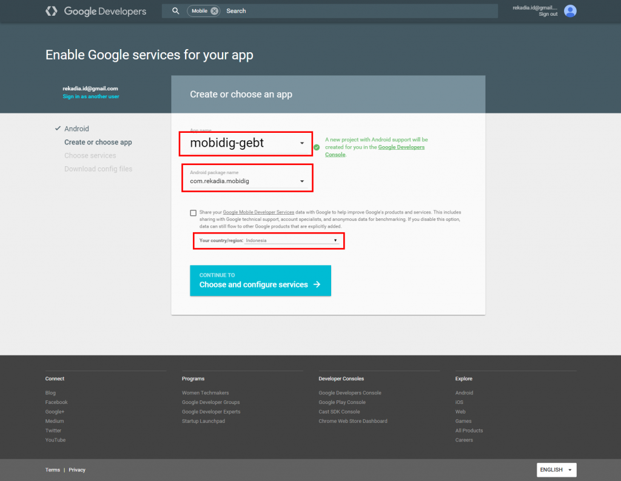Open Chrome Web Store Dashboard link
Viewport: 621px width, 481px height.
(353, 421)
